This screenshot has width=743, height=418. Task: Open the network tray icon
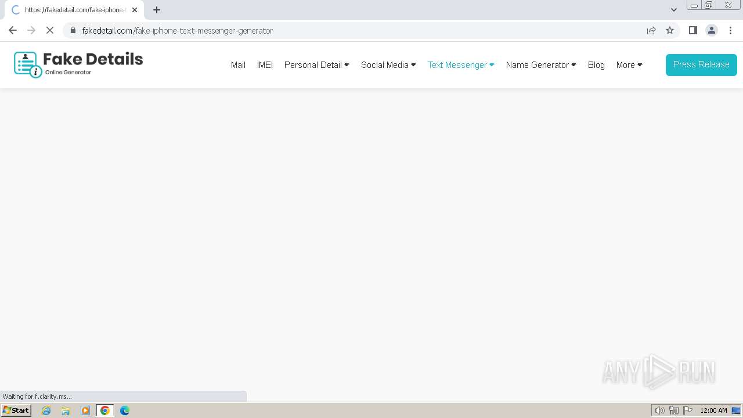pyautogui.click(x=674, y=410)
